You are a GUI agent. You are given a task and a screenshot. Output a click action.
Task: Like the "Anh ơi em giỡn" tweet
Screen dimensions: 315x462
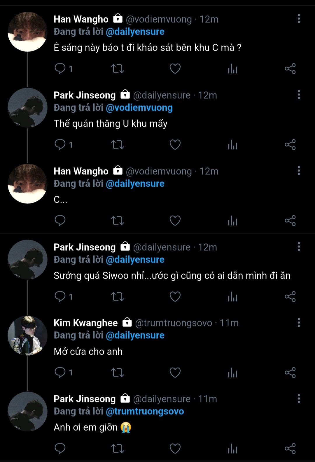click(175, 449)
